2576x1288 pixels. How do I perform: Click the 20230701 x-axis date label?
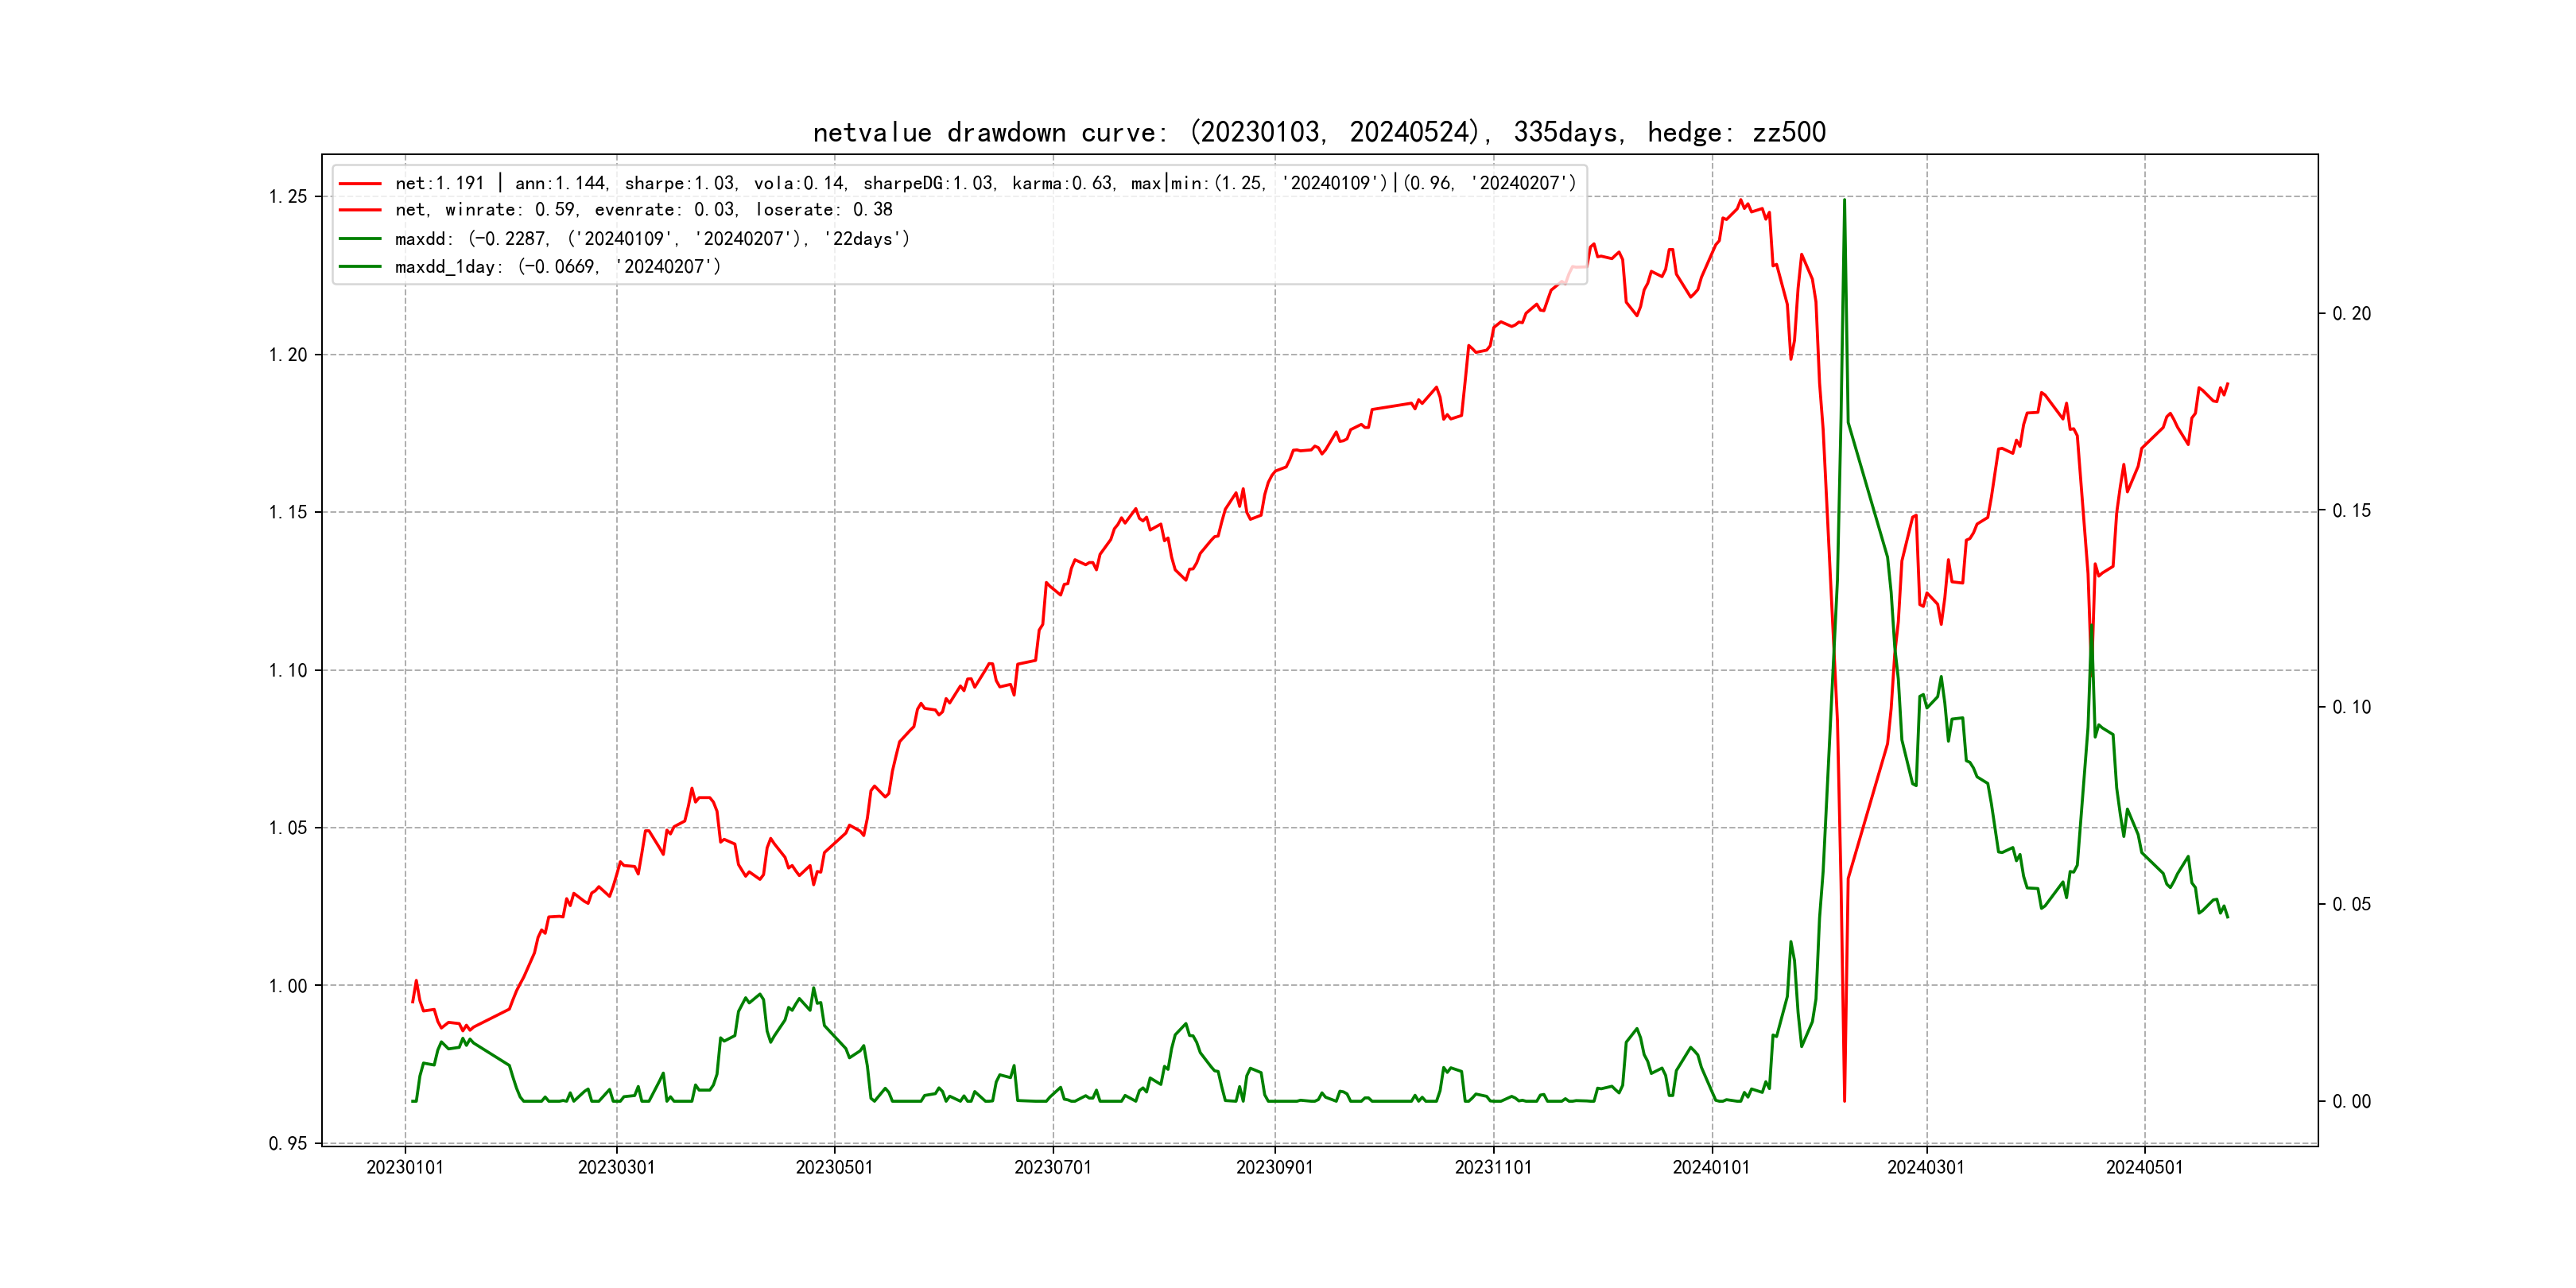click(x=1053, y=1167)
